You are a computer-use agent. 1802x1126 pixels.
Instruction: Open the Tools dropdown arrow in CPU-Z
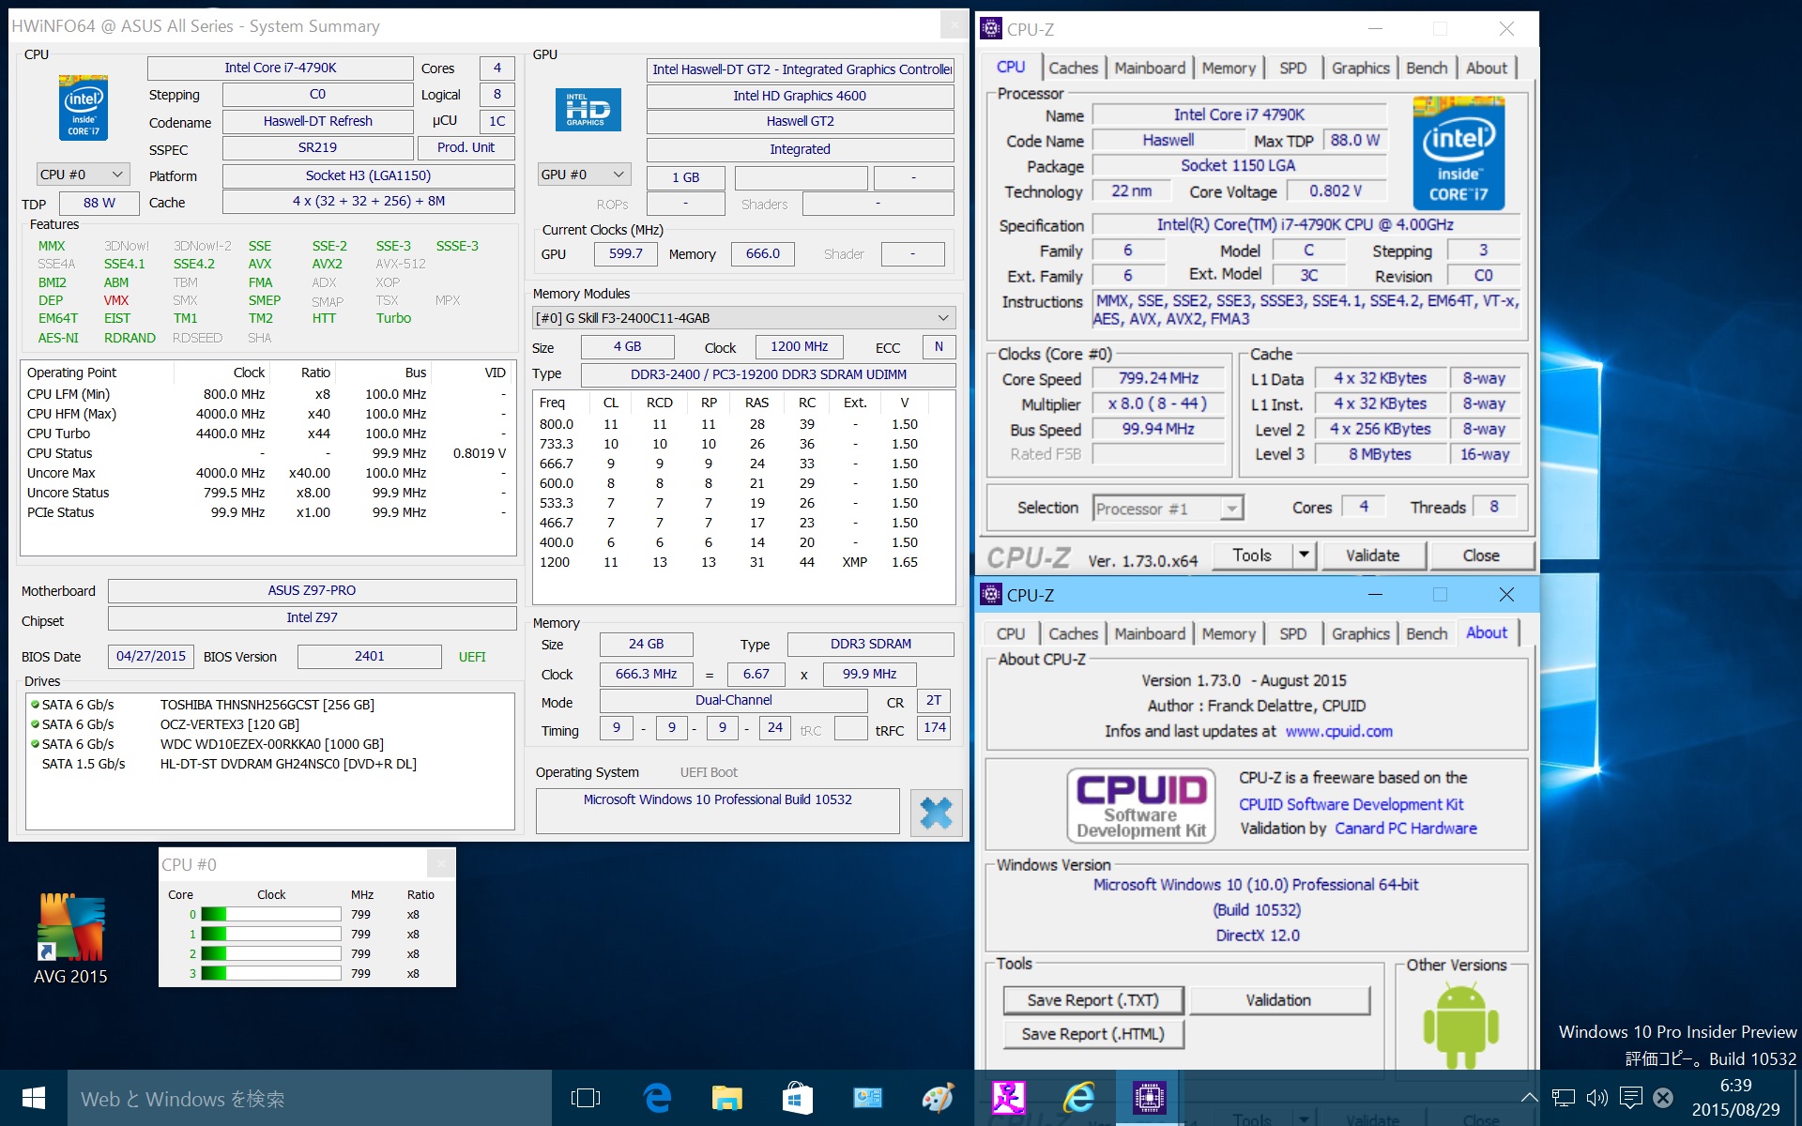tap(1304, 555)
